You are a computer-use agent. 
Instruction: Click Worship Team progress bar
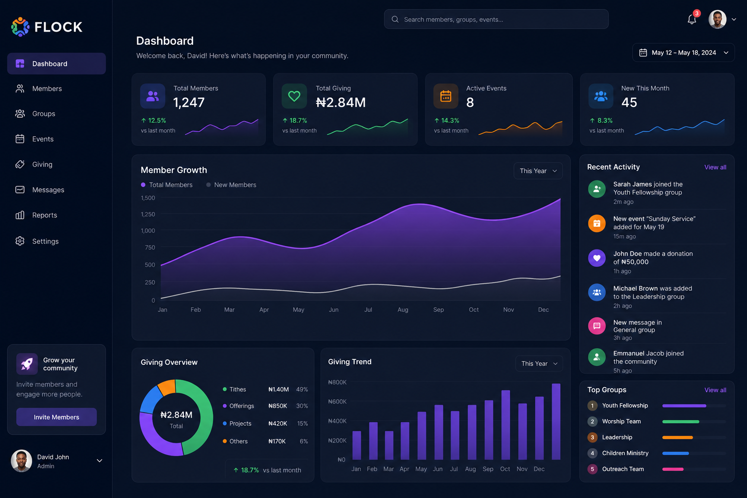click(x=694, y=422)
